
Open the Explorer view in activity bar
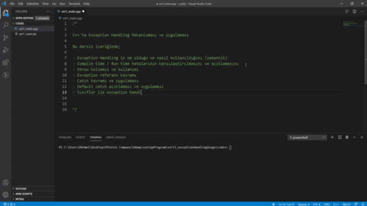click(x=5, y=13)
